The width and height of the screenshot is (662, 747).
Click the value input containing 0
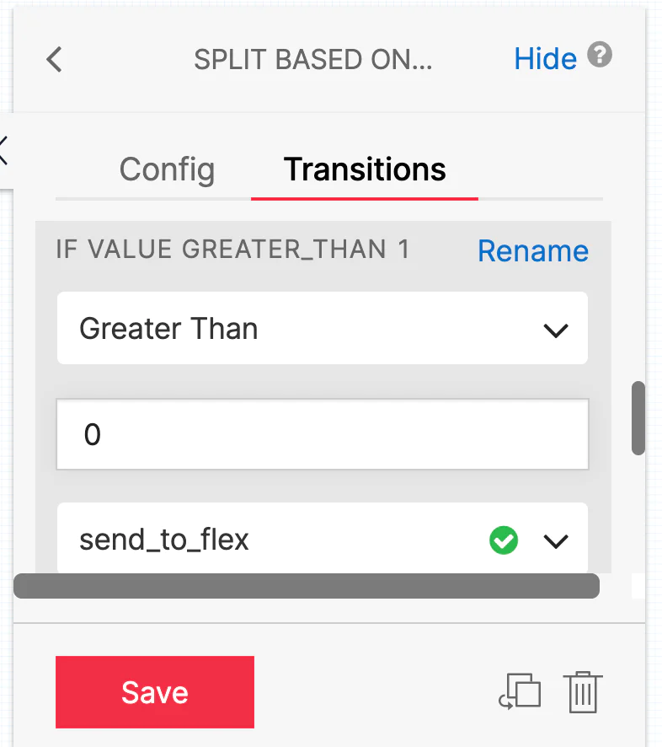[323, 433]
